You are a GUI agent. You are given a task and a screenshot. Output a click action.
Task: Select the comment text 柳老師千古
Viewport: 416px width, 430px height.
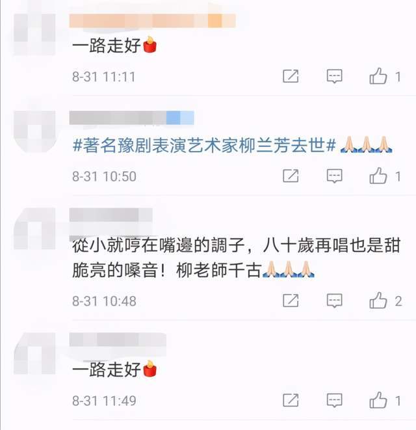pos(218,270)
